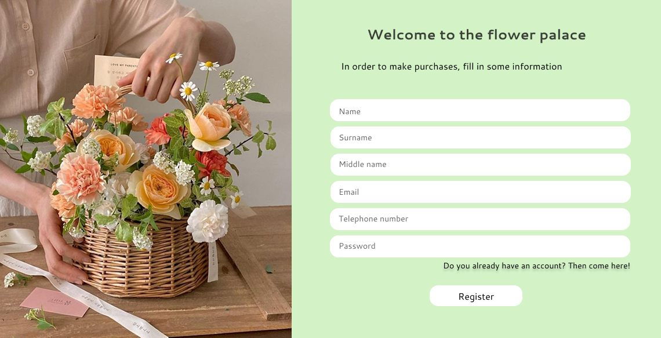Click the daisy held between the fingers
661x338 pixels.
coord(174,57)
